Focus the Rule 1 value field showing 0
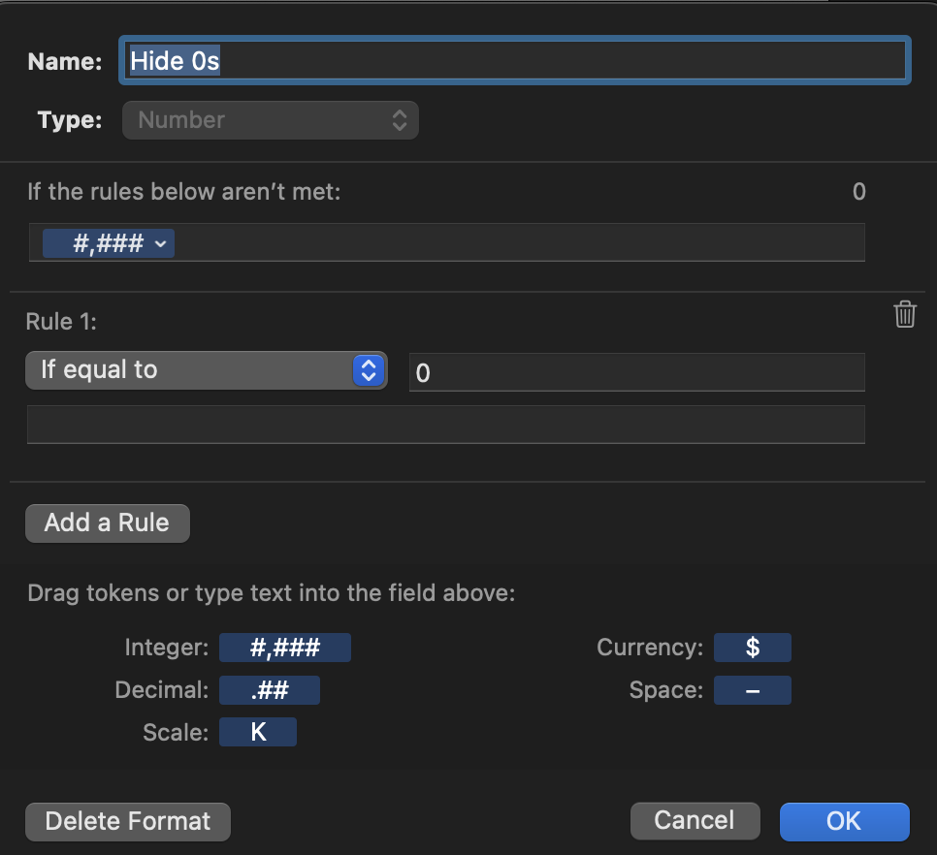 coord(636,371)
